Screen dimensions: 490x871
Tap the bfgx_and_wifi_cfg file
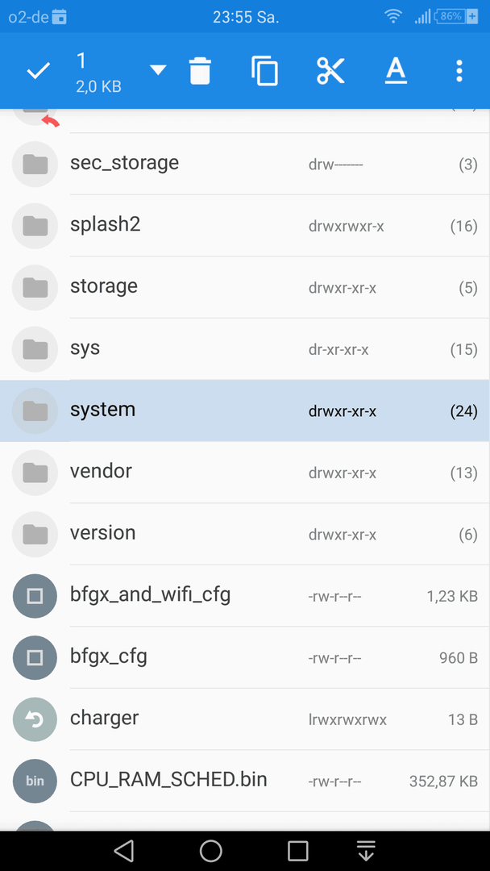[245, 596]
